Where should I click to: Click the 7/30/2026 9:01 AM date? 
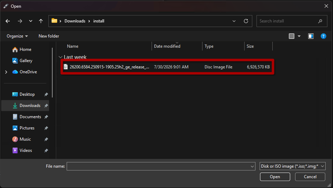pyautogui.click(x=171, y=67)
